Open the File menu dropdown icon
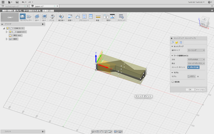214x134 pixels. click(x=10, y=2)
